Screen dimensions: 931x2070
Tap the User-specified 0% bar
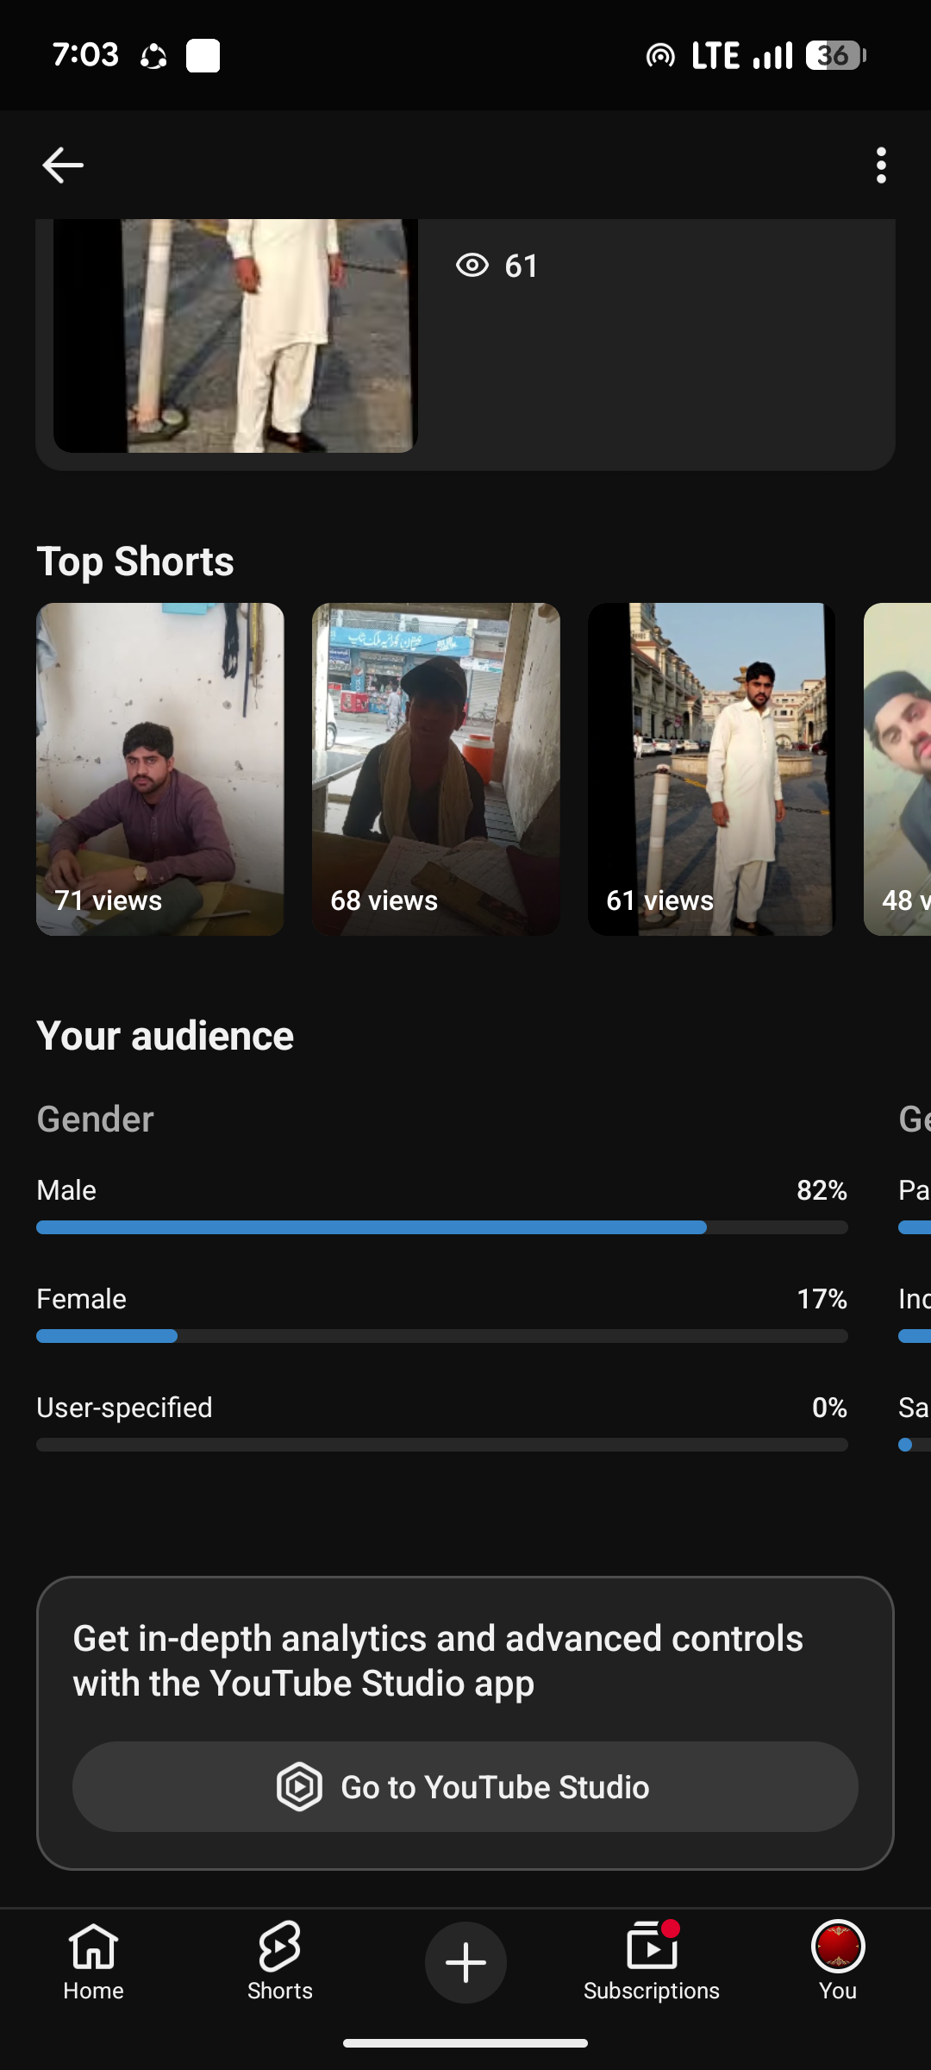click(x=442, y=1445)
